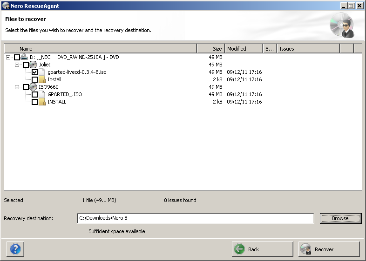The height and width of the screenshot is (261, 366).
Task: Click the Joliet disc icon
Action: [33, 65]
